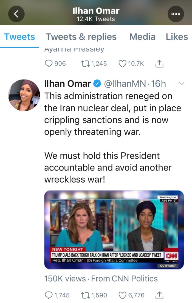Screen dimensions: 192x303
Task: Open Ilhan Omar's profile picture
Action: (24, 95)
